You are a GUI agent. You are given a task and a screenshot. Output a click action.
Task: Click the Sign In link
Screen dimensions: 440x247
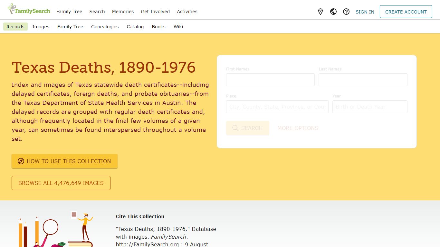[x=365, y=12]
